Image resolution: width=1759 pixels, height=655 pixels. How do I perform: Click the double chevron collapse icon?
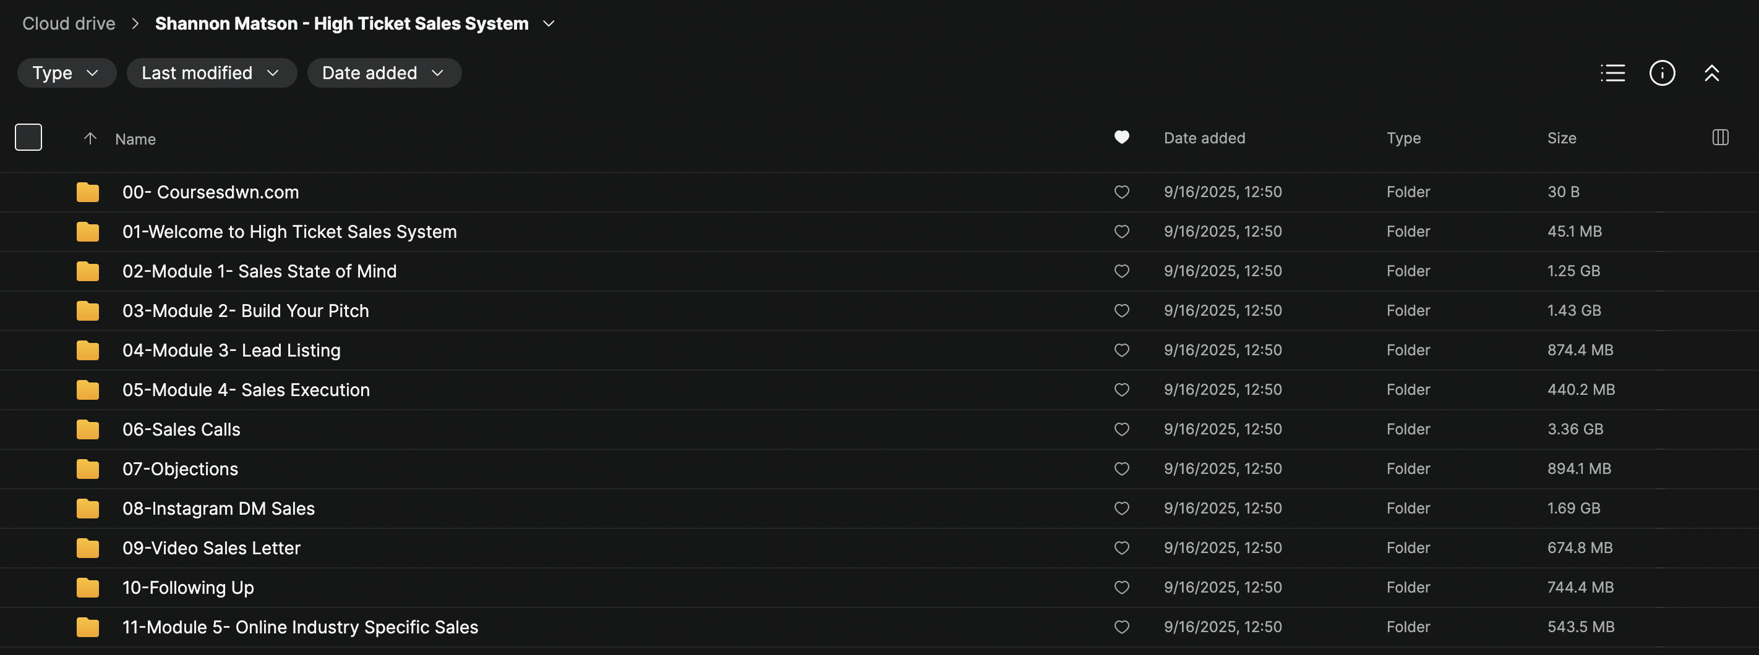[1711, 73]
